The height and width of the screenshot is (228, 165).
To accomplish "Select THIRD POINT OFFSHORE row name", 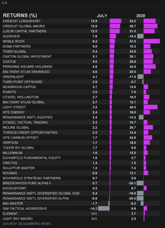I will pos(23,82).
